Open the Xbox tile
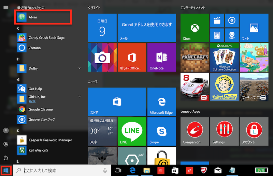Image resolution: width=273 pixels, height=176 pixels. pos(195,28)
